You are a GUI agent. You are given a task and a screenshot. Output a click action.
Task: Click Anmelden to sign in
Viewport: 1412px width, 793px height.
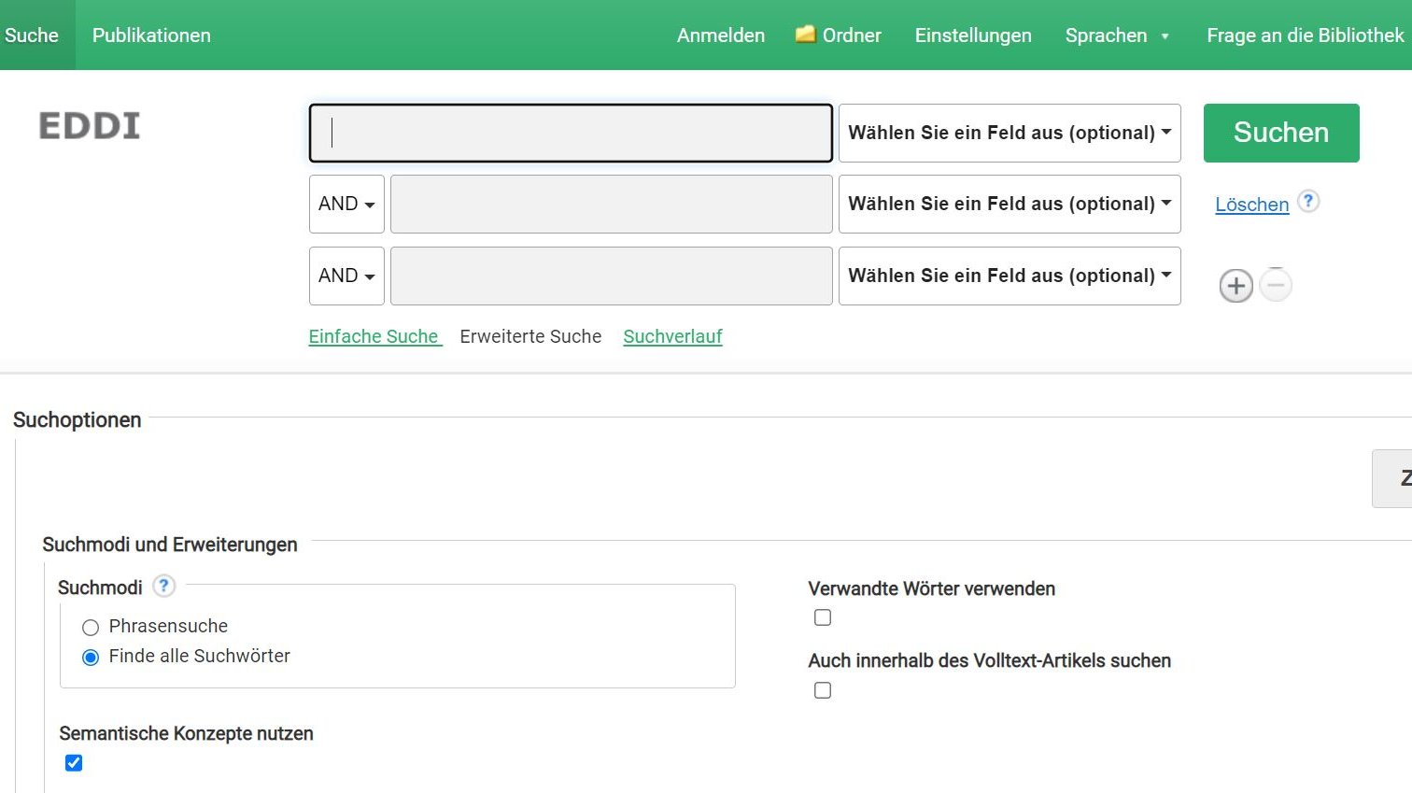(x=721, y=35)
